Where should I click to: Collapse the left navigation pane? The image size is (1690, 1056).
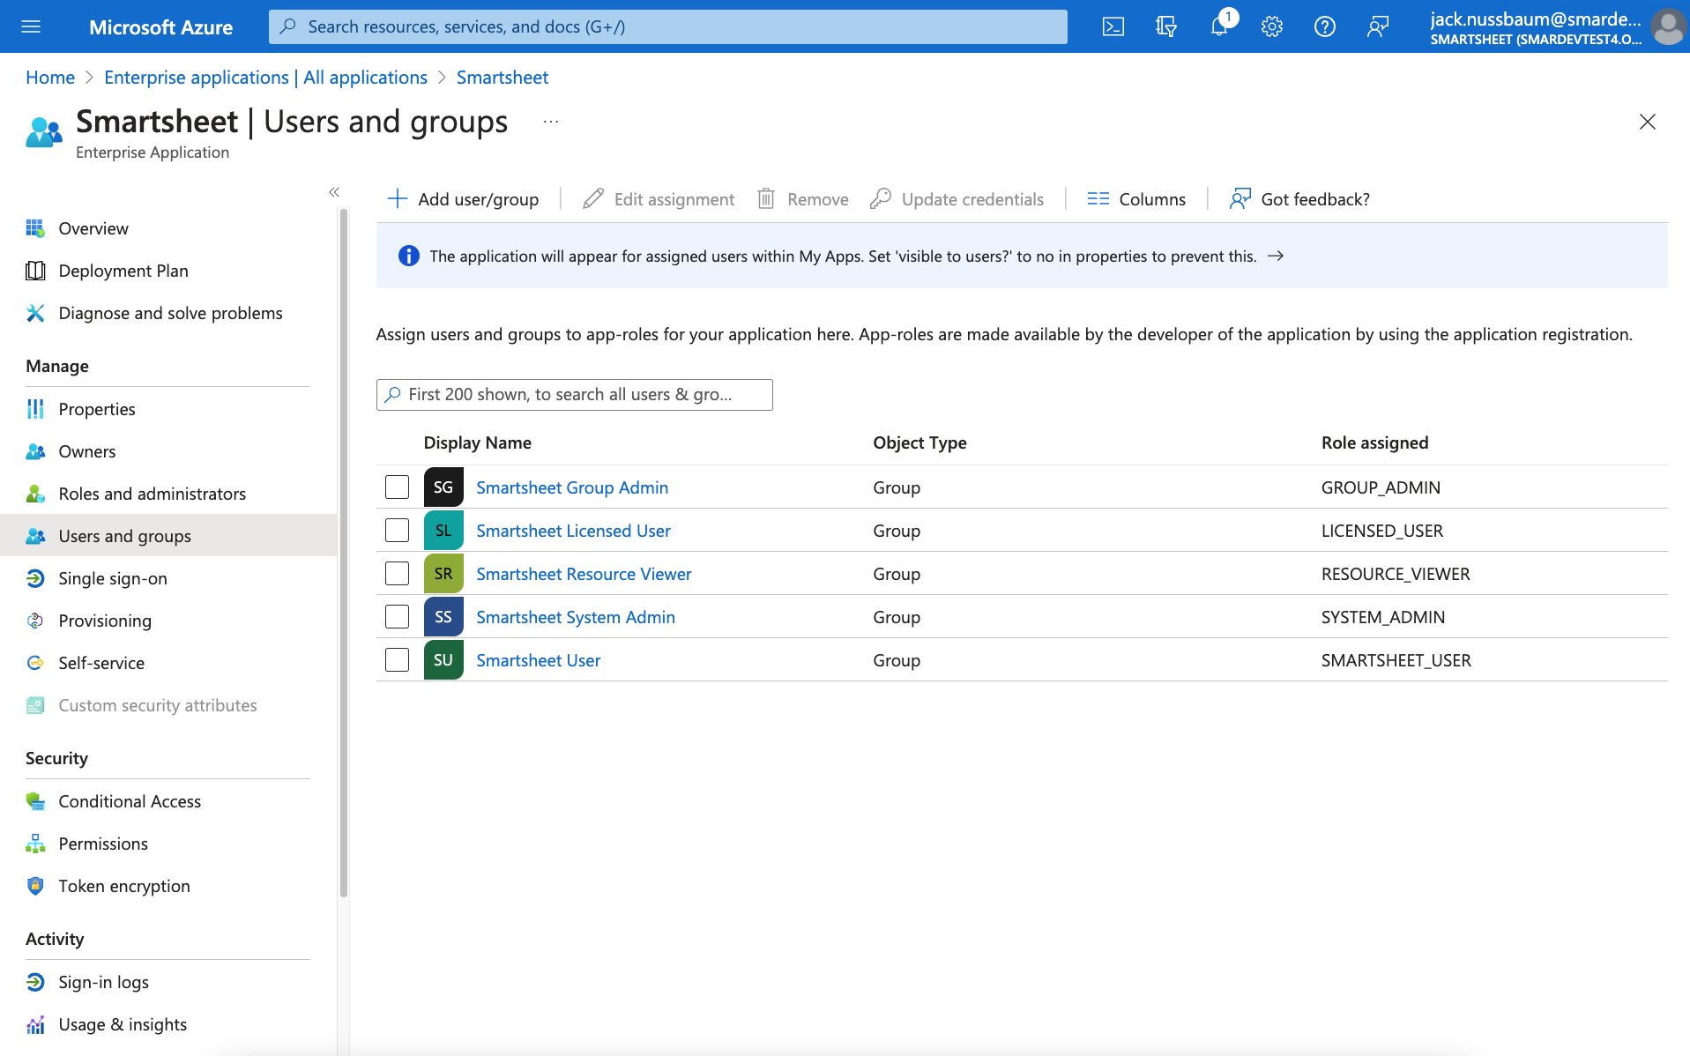click(x=334, y=192)
